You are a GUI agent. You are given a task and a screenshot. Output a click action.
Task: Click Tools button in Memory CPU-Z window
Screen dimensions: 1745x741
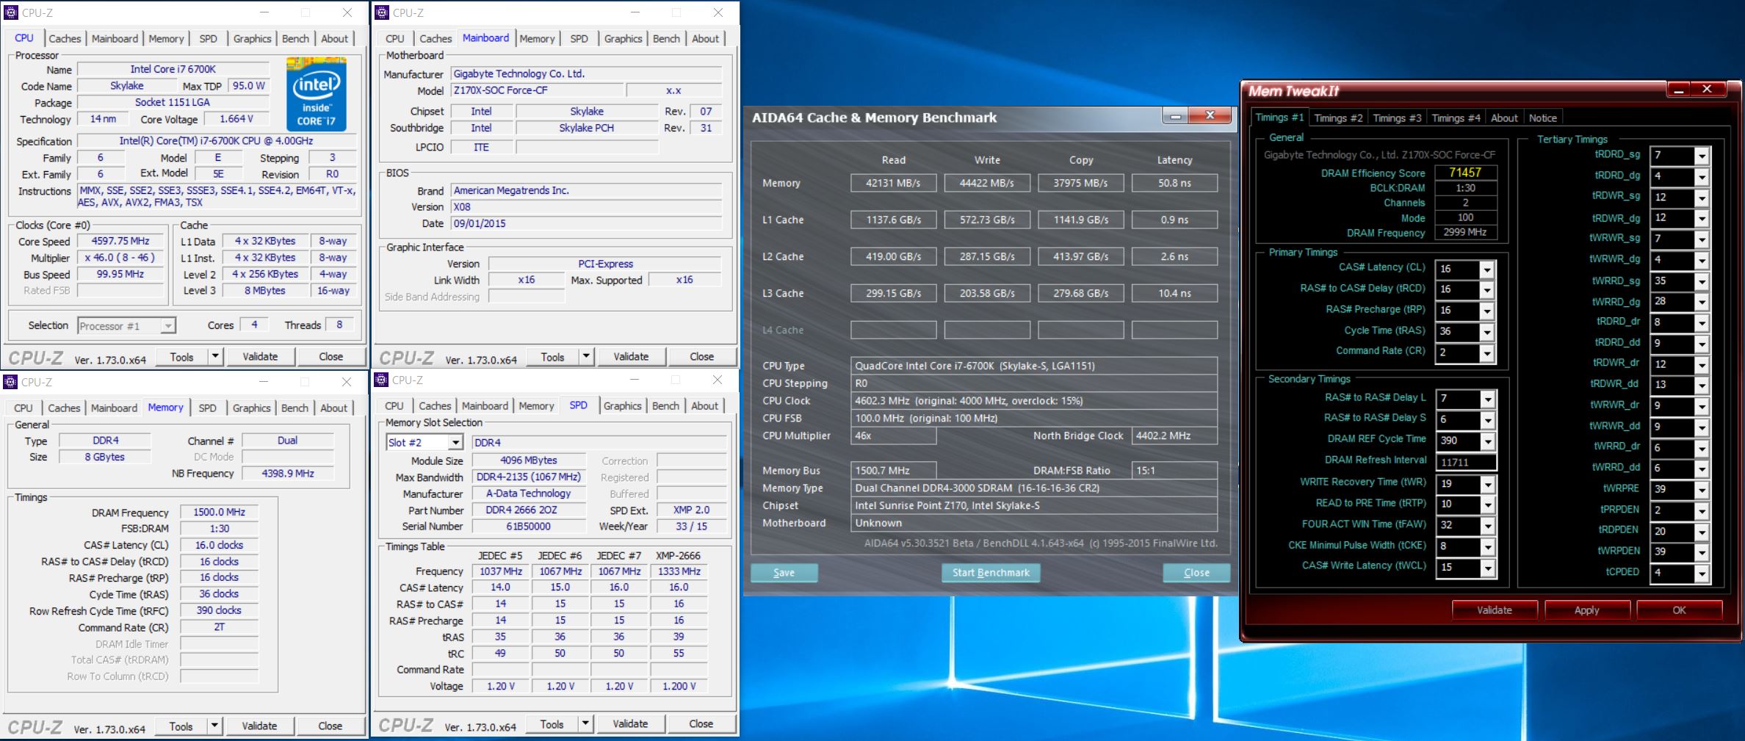point(181,726)
